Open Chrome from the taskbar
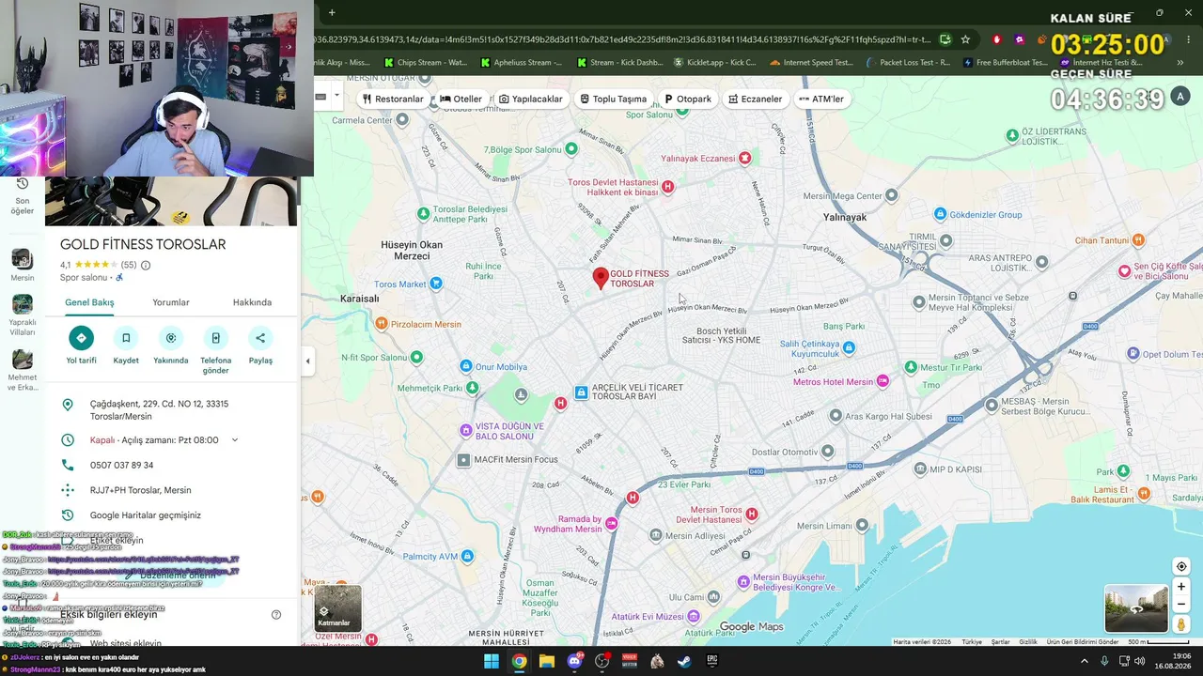Viewport: 1203px width, 676px height. click(519, 661)
